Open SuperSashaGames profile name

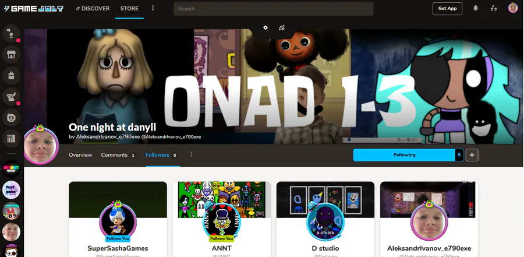coord(118,248)
